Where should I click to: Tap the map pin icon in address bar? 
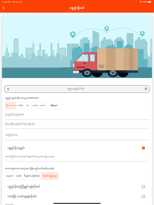(146, 89)
